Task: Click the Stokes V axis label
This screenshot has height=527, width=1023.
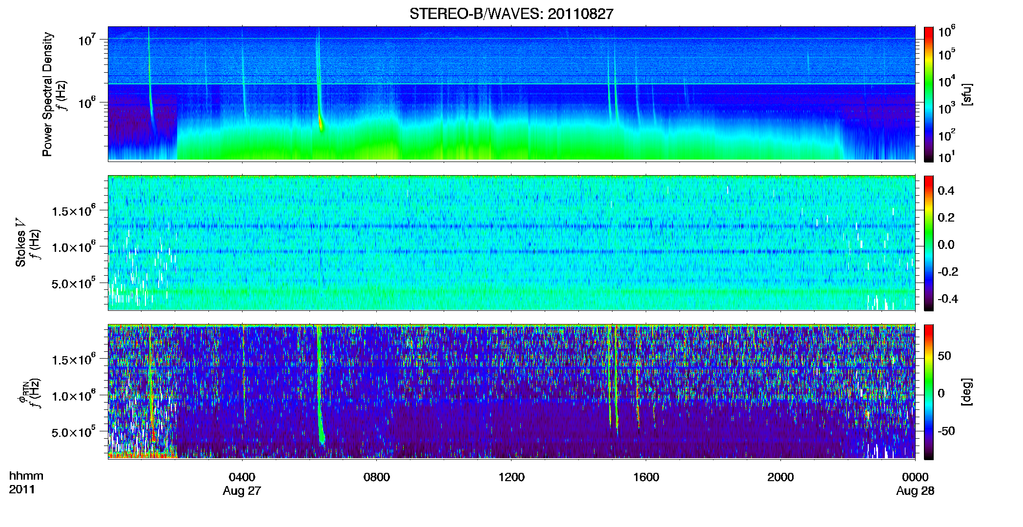Action: (x=20, y=243)
